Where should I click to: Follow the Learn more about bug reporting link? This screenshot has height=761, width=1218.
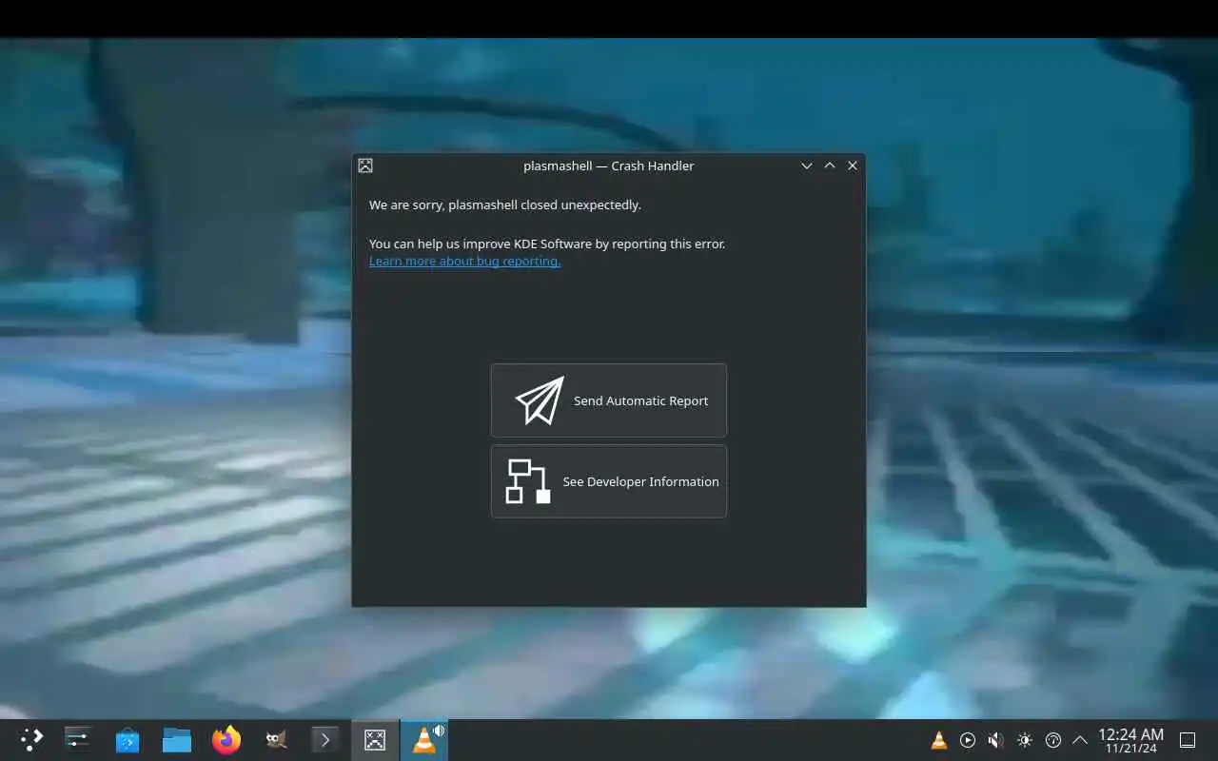pyautogui.click(x=464, y=262)
